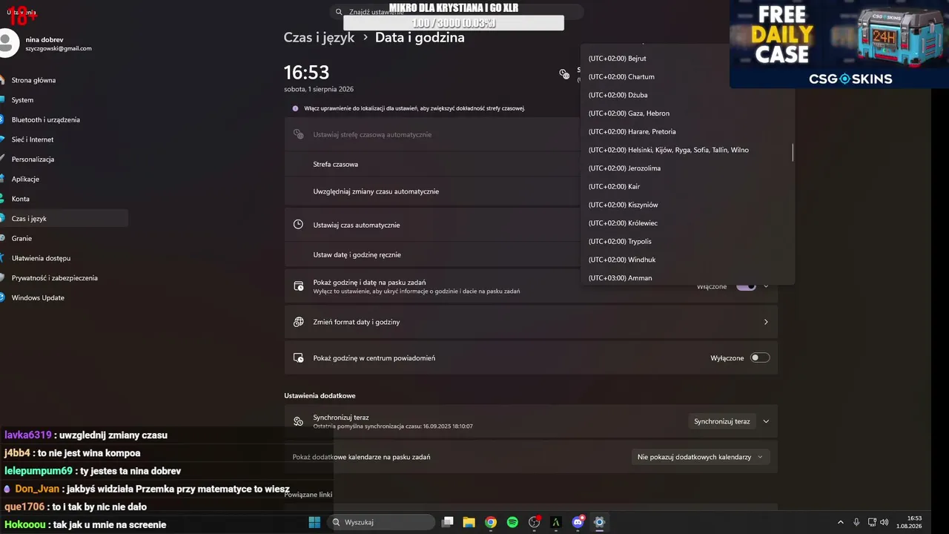Viewport: 949px width, 534px height.
Task: Launch Google Chrome from the taskbar
Action: pos(491,522)
